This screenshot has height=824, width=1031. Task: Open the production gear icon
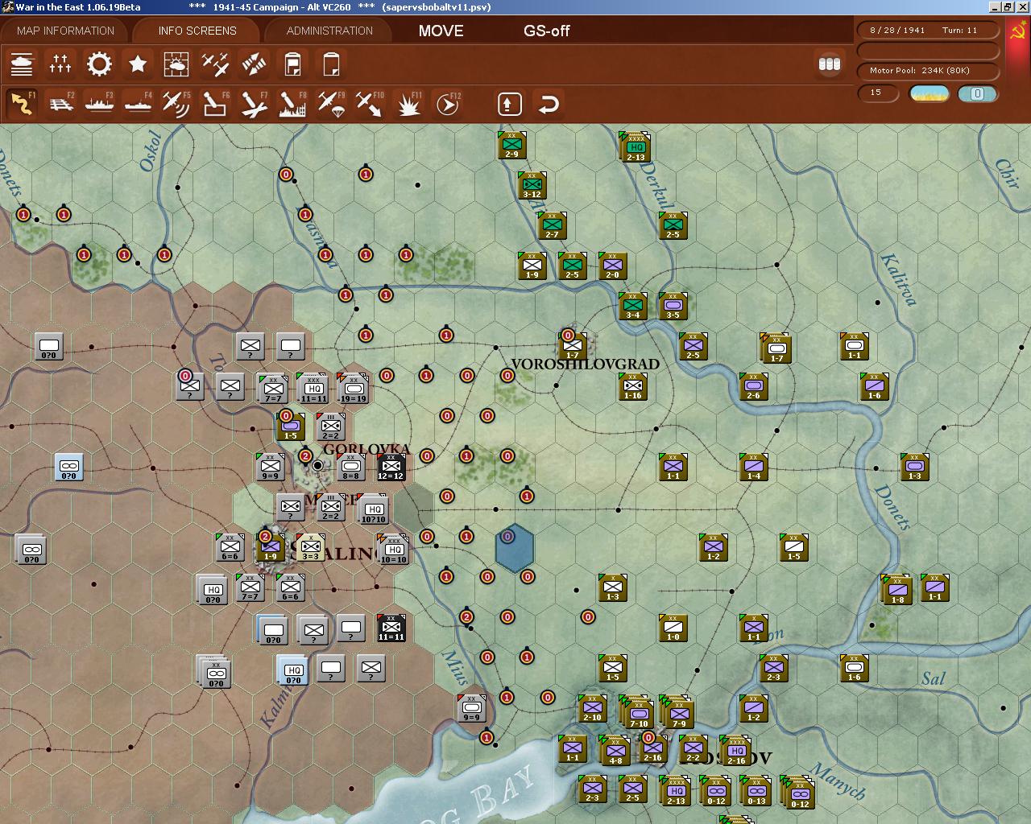[99, 64]
